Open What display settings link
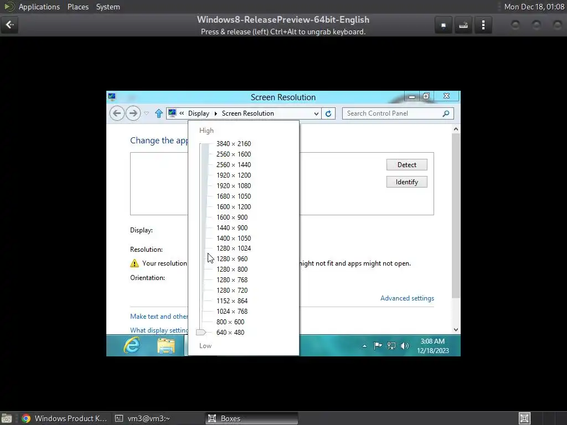Image resolution: width=567 pixels, height=425 pixels. [159, 330]
